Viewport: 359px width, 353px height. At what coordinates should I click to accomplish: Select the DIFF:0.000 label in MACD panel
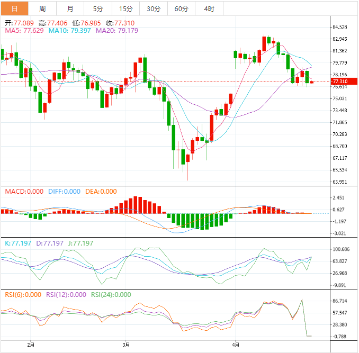click(62, 191)
